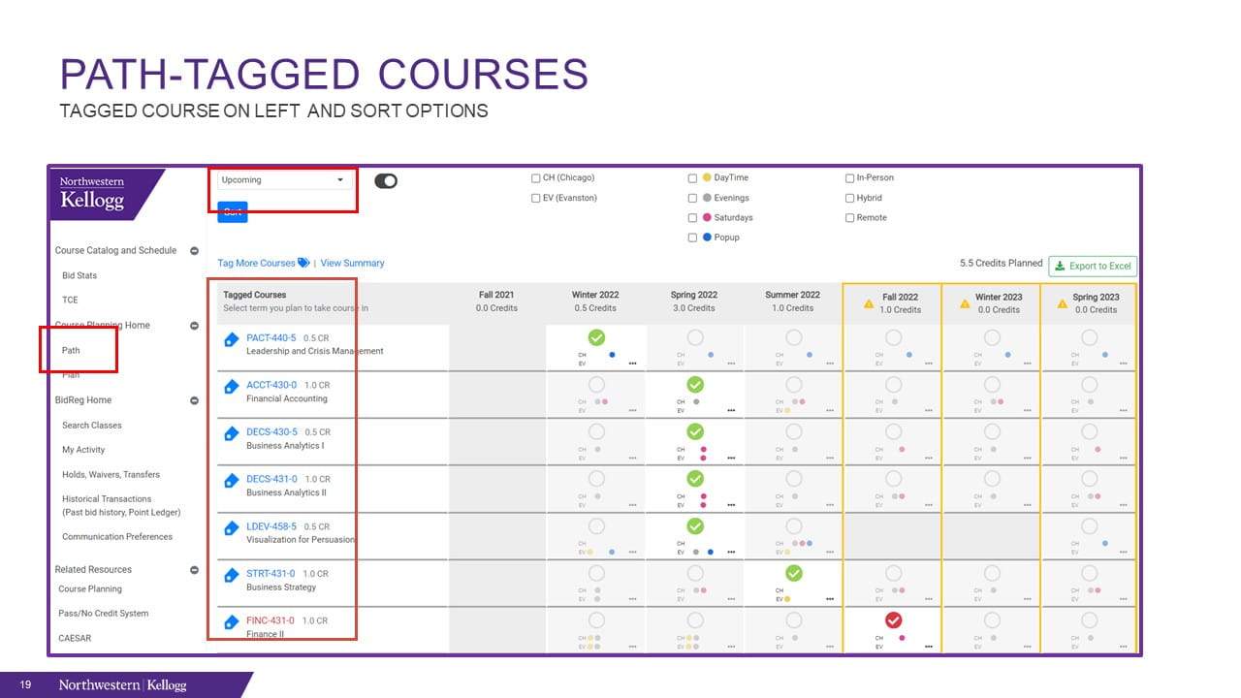Open TCE in the sidebar
Image resolution: width=1241 pixels, height=698 pixels.
pos(70,301)
